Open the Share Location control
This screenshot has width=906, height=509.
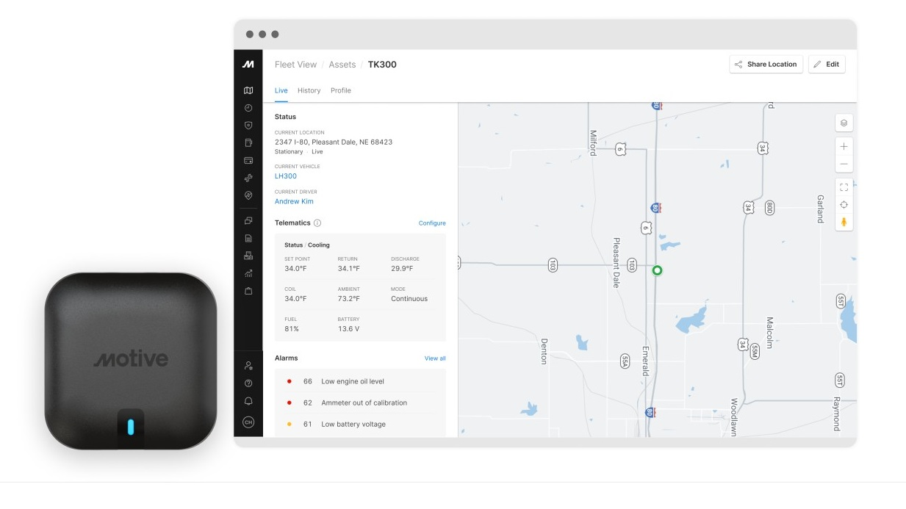tap(767, 64)
